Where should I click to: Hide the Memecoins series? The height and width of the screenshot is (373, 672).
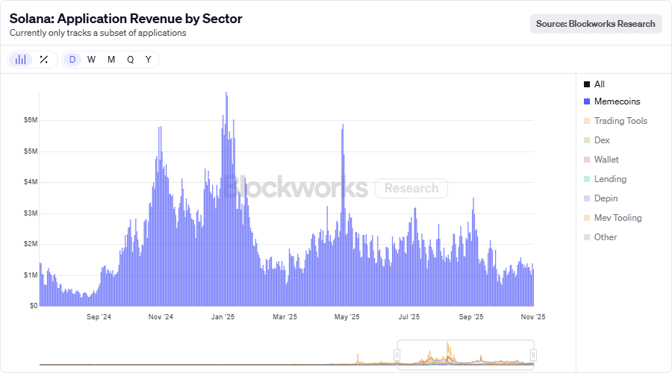[616, 101]
